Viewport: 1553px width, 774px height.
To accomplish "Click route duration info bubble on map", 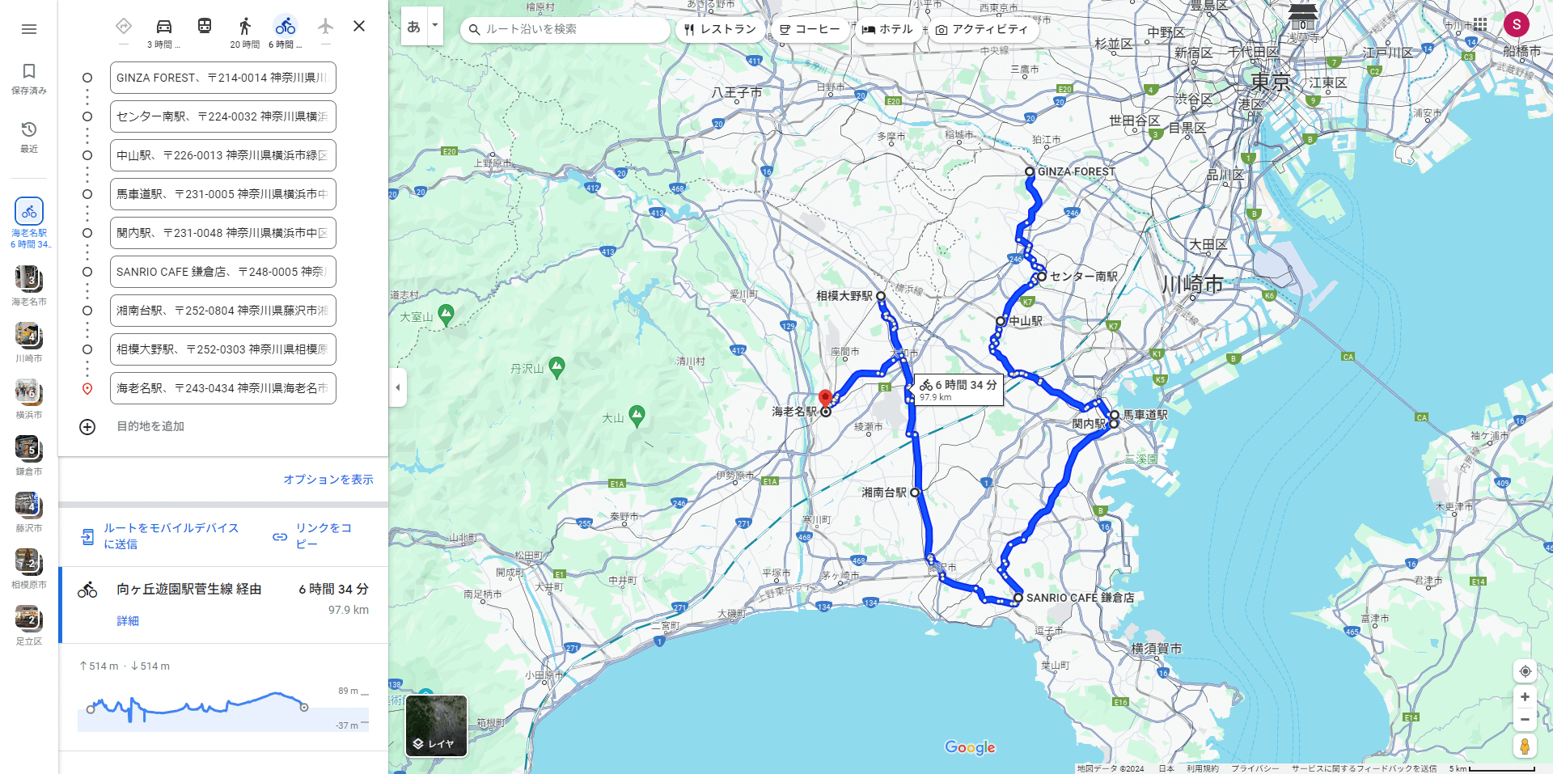I will 958,389.
